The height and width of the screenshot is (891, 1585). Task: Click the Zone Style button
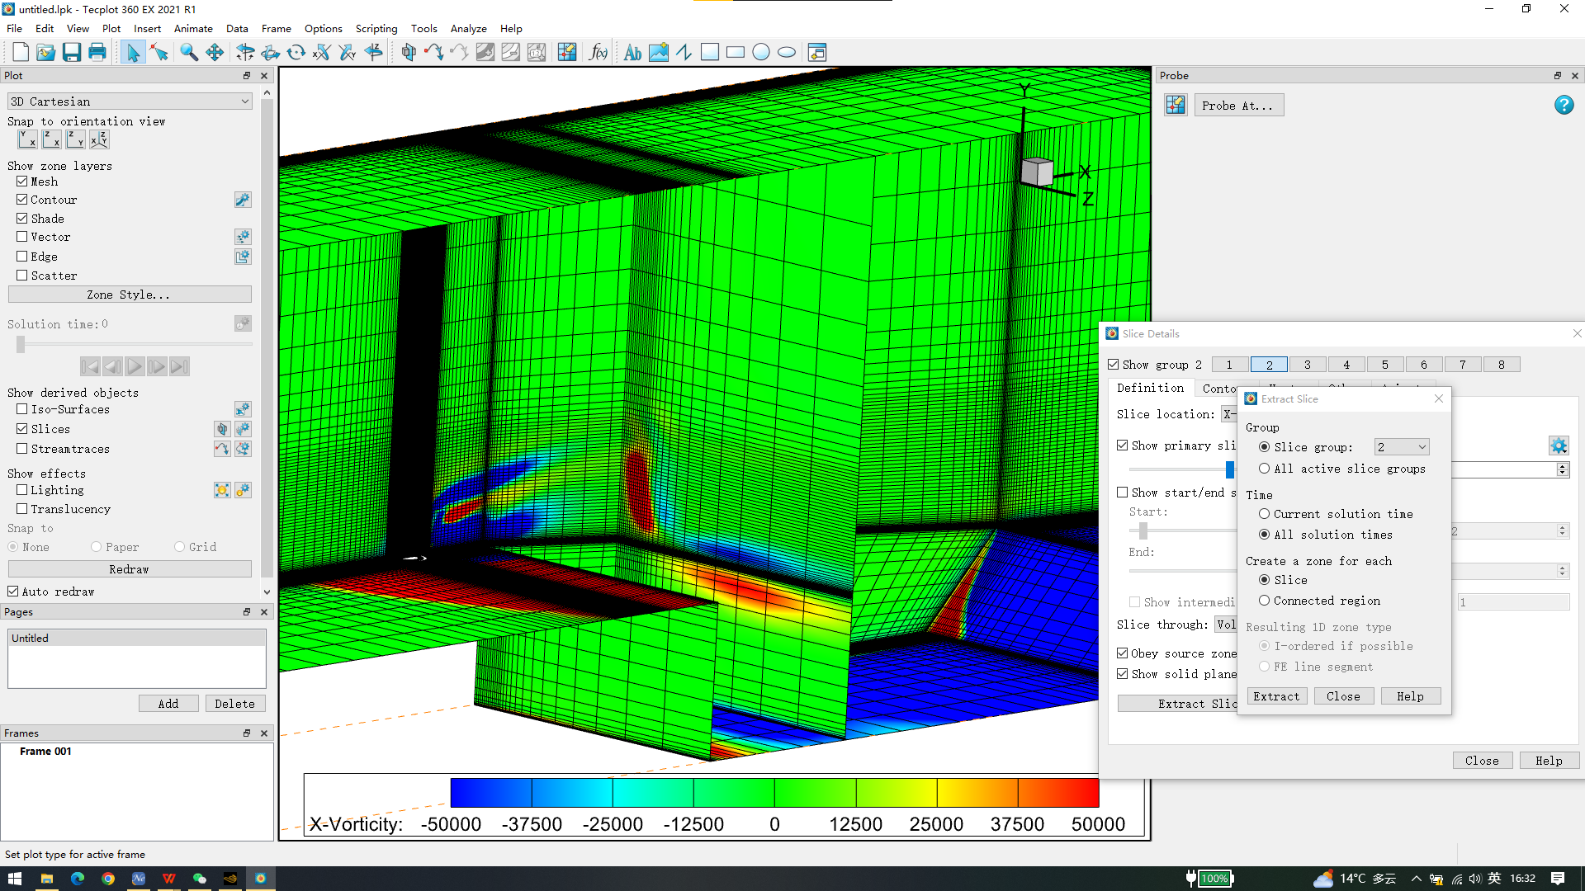(x=129, y=295)
